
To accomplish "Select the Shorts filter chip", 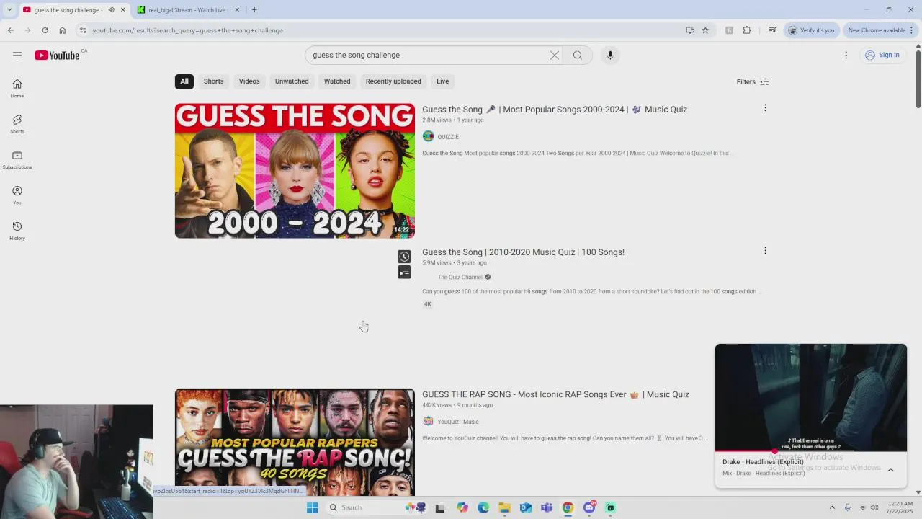I will point(213,81).
